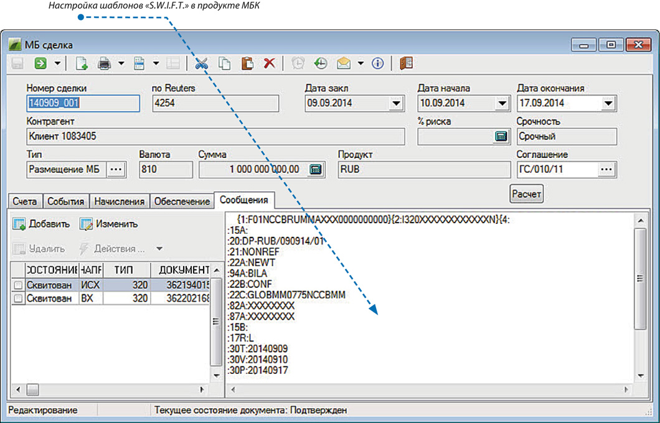Click the message text vertical scrollbar
This screenshot has width=660, height=423.
[x=640, y=280]
